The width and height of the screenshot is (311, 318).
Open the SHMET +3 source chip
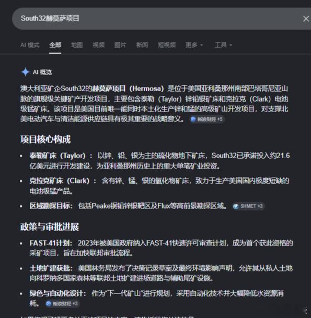click(248, 206)
